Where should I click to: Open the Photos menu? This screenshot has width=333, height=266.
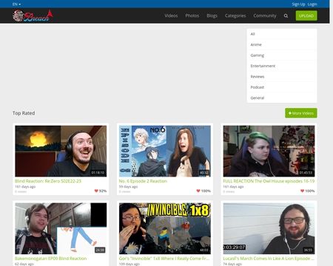192,16
